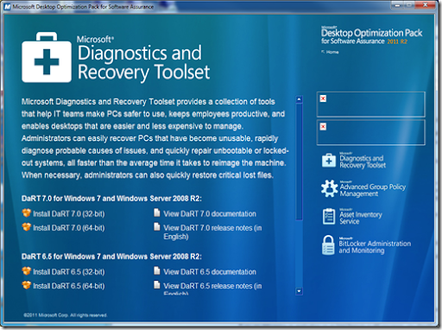Install DaRT 6.5 (64-bit)
Viewport: 442px width, 330px height.
(69, 286)
